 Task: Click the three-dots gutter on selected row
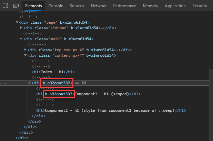tap(3, 83)
